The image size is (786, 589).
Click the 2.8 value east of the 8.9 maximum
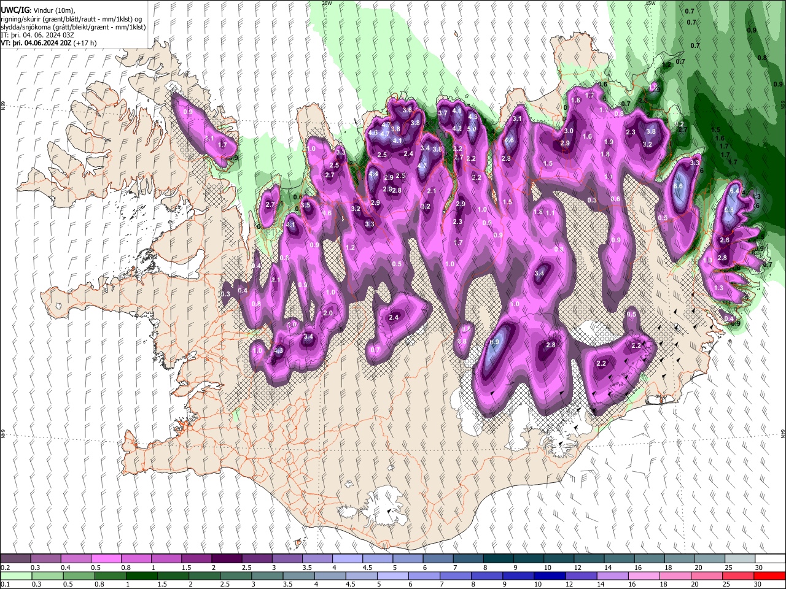coord(551,345)
